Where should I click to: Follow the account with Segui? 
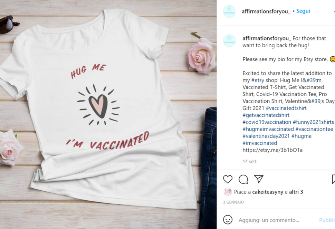(303, 11)
